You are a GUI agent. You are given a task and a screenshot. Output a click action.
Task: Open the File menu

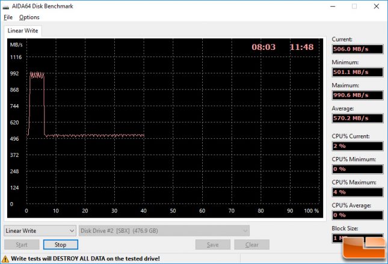[x=8, y=17]
